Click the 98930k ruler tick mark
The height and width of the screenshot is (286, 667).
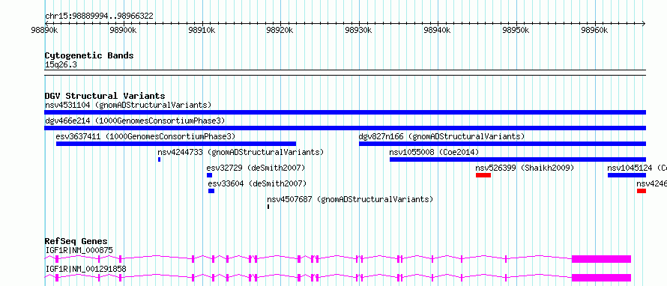pos(359,23)
